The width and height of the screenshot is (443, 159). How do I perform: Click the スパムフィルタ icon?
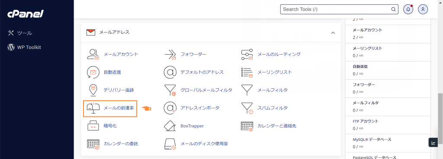[x=247, y=108]
